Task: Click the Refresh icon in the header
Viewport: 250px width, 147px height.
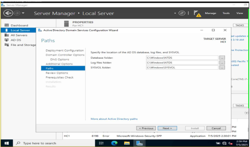Action: pyautogui.click(x=182, y=13)
